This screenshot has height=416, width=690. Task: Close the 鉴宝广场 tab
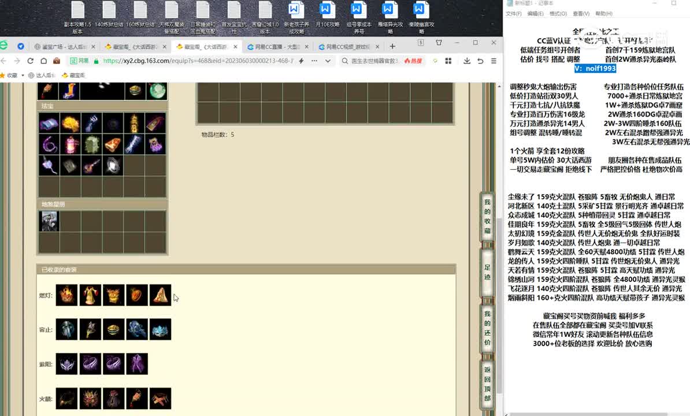click(93, 47)
